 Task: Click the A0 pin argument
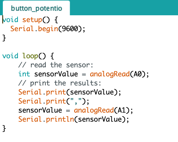coord(138,74)
